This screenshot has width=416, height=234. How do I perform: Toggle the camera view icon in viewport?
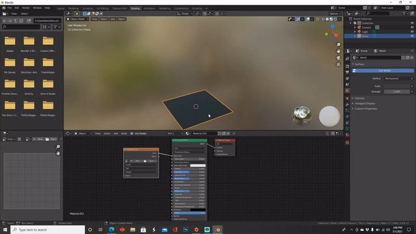[338, 58]
